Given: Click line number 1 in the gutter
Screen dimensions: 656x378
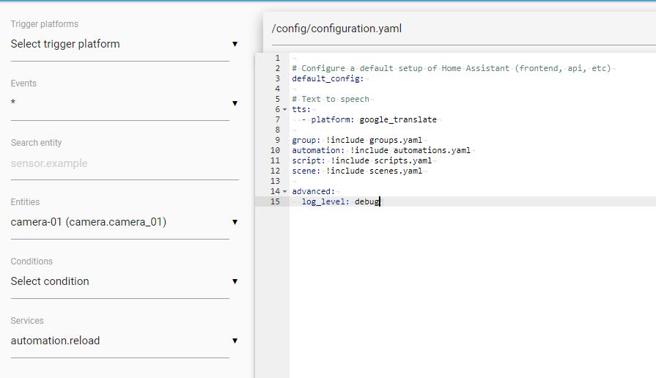Looking at the screenshot, I should (x=275, y=58).
